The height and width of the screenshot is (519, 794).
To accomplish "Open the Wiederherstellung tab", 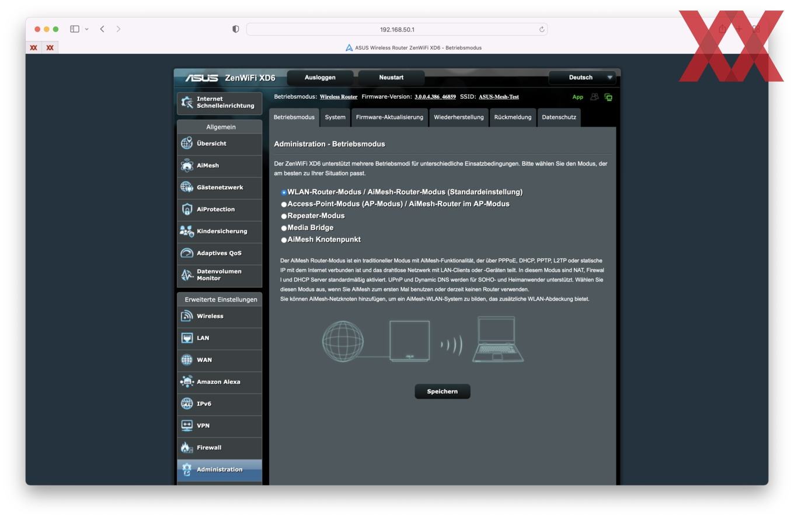I will [459, 117].
